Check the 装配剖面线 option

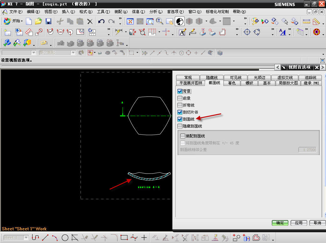tap(182, 136)
